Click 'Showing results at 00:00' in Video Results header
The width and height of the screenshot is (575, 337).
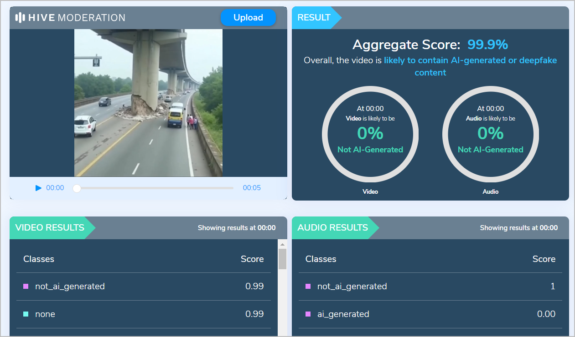(237, 228)
